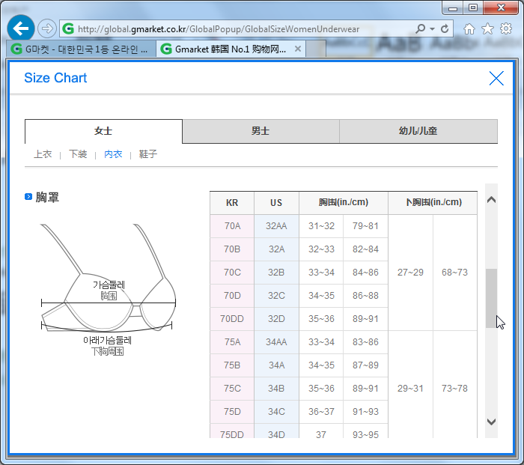
Task: Select the Gmarket 韩国 No.1 购物网 tab
Action: (x=231, y=49)
